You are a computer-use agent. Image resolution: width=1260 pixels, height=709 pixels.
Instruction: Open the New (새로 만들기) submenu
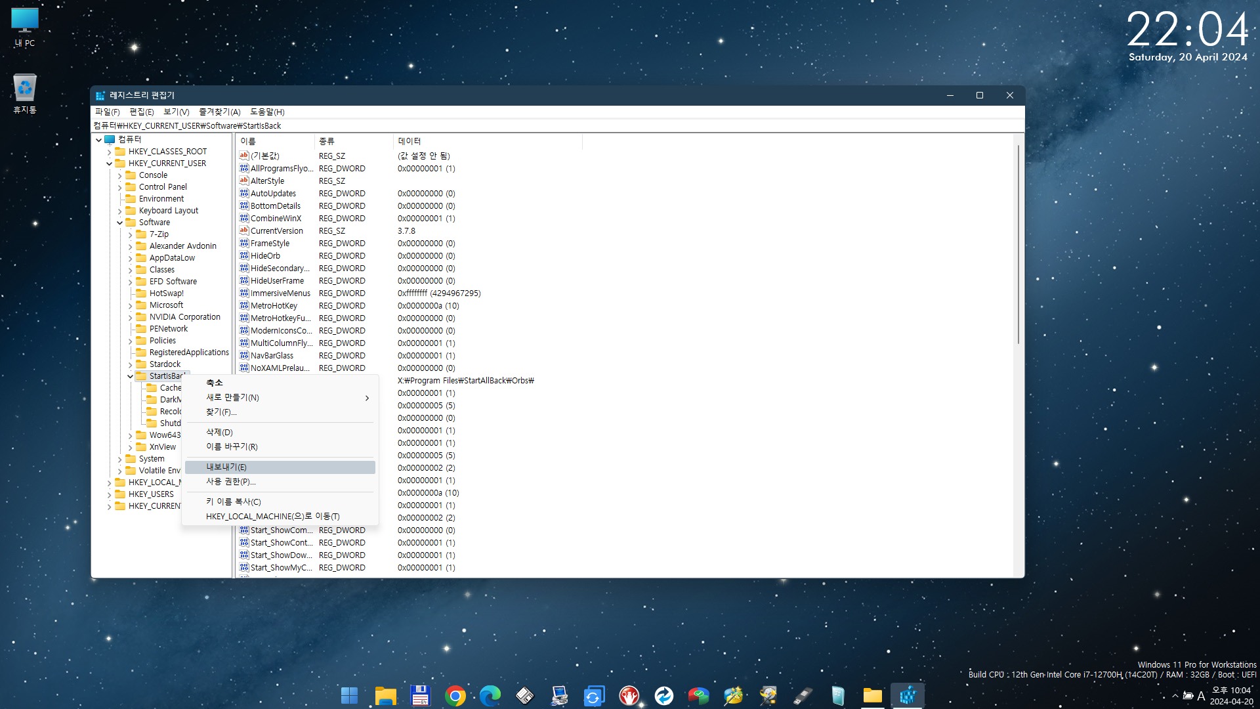(280, 397)
